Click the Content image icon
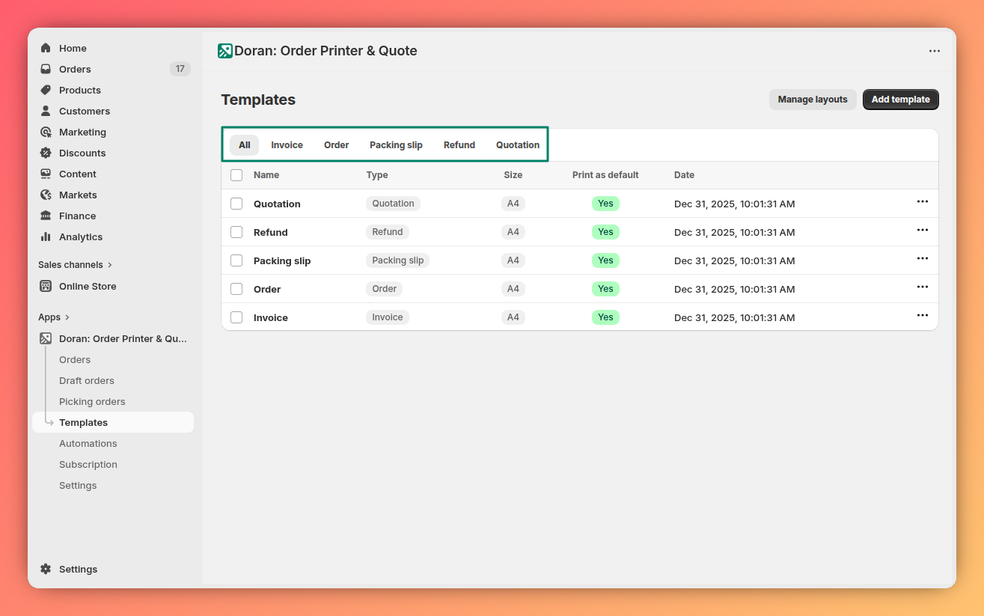The width and height of the screenshot is (984, 616). click(46, 174)
